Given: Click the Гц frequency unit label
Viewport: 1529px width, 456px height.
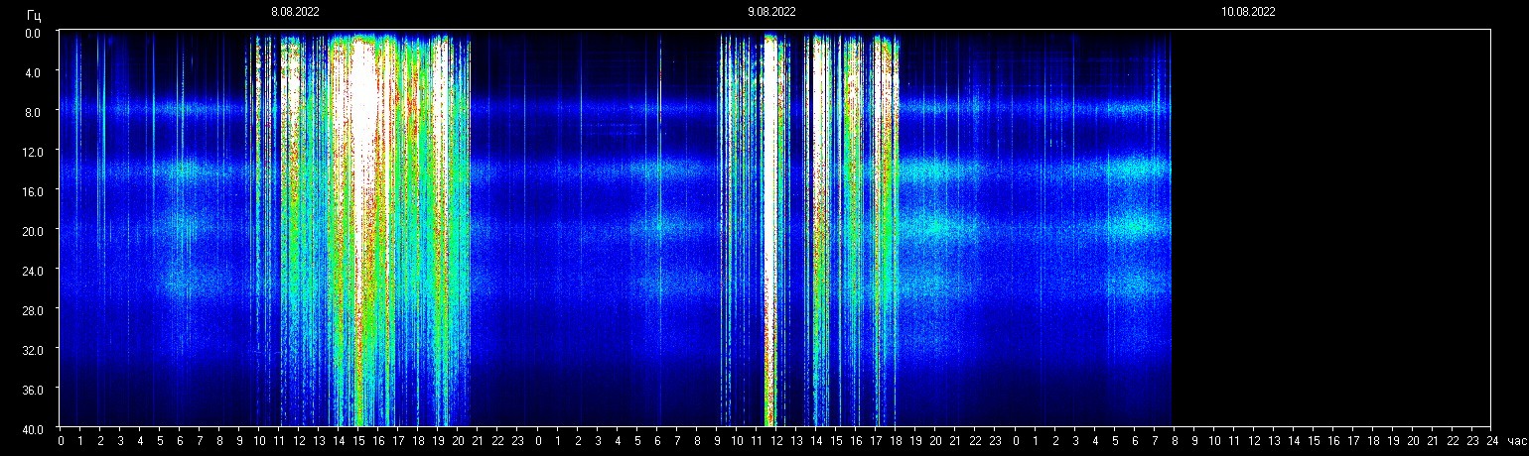Looking at the screenshot, I should click(x=34, y=15).
